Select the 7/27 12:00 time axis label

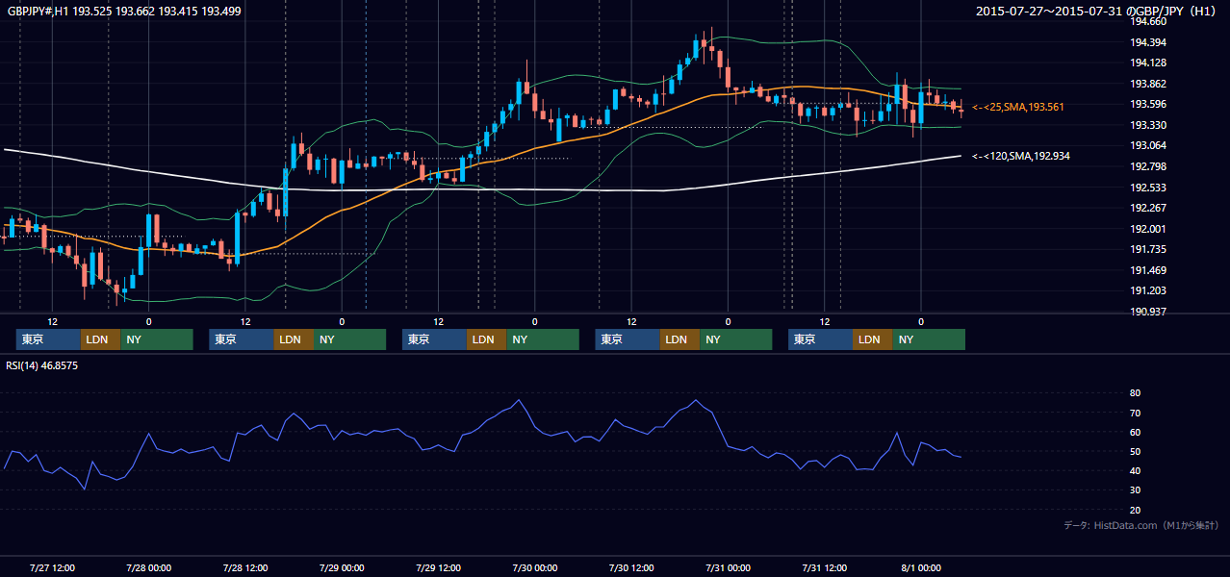click(x=53, y=567)
